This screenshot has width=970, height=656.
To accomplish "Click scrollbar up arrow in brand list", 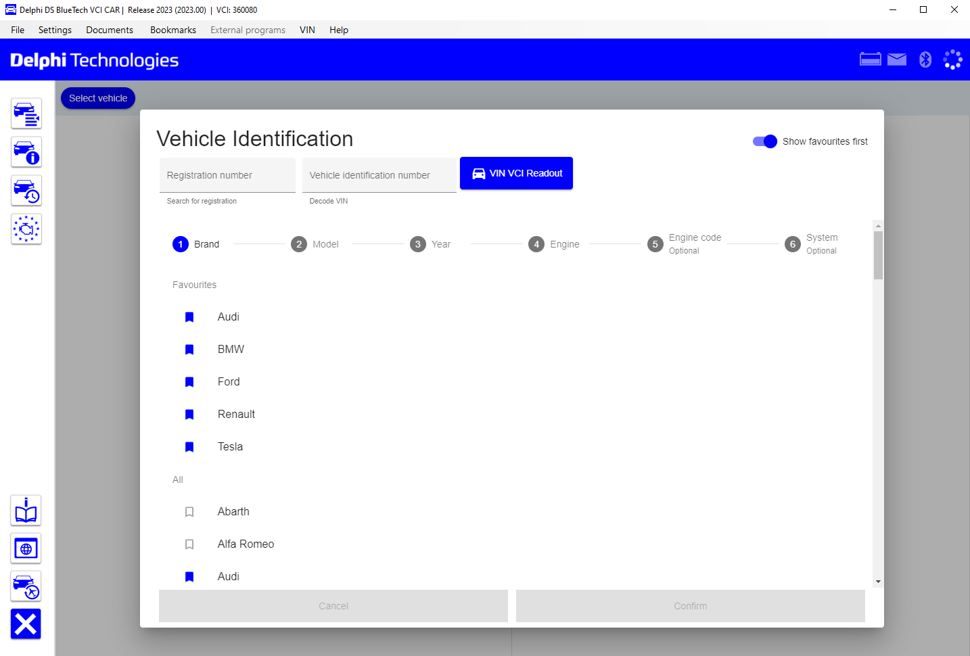I will pyautogui.click(x=878, y=226).
